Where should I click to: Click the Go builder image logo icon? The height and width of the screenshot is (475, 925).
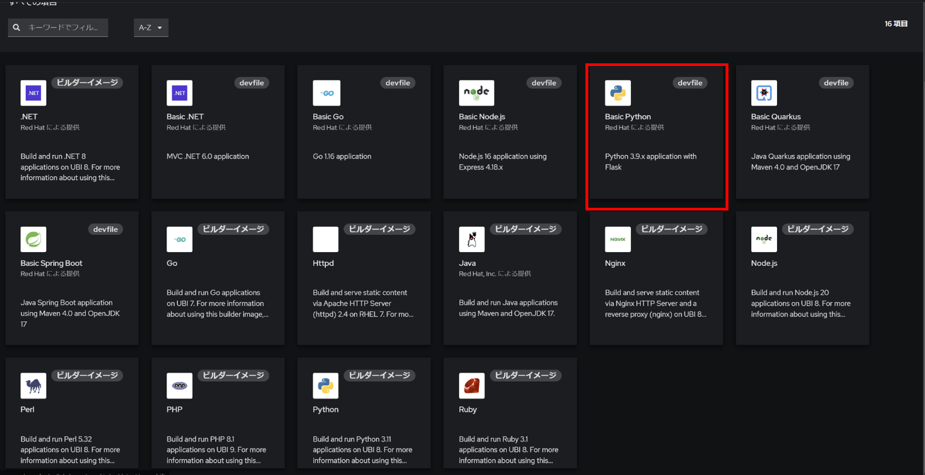coord(179,239)
